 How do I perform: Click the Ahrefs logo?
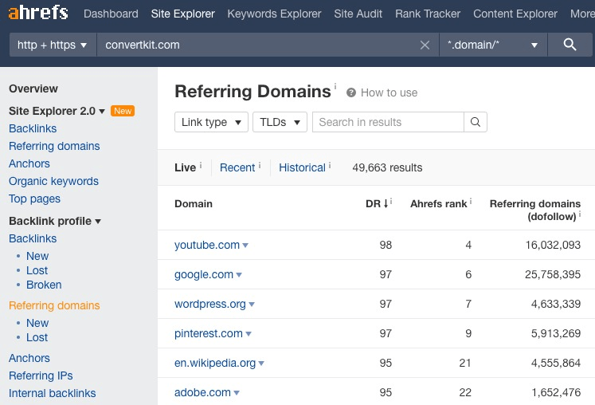38,13
